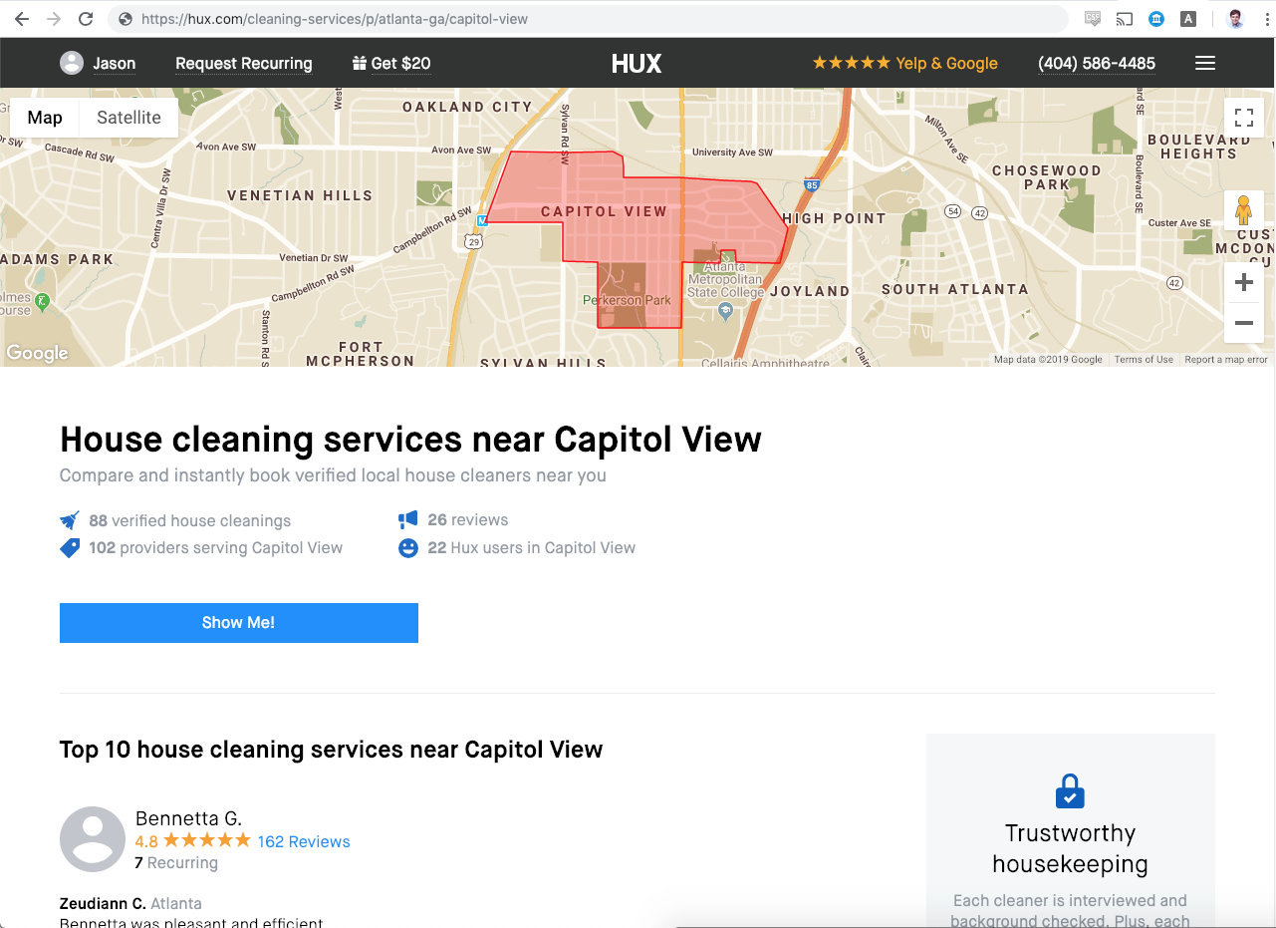Click the Interstate 85 shield on map
Image resolution: width=1276 pixels, height=928 pixels.
[x=811, y=184]
